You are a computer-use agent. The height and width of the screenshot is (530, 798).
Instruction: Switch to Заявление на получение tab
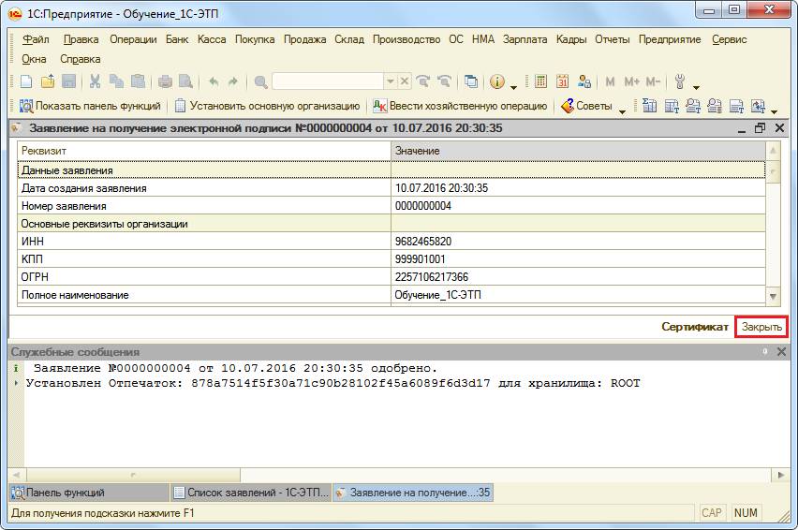click(413, 493)
